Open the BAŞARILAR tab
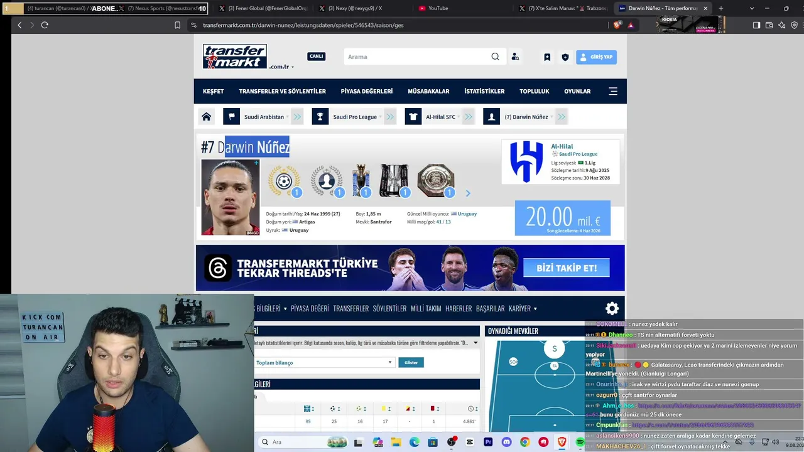The width and height of the screenshot is (804, 452). [x=491, y=308]
